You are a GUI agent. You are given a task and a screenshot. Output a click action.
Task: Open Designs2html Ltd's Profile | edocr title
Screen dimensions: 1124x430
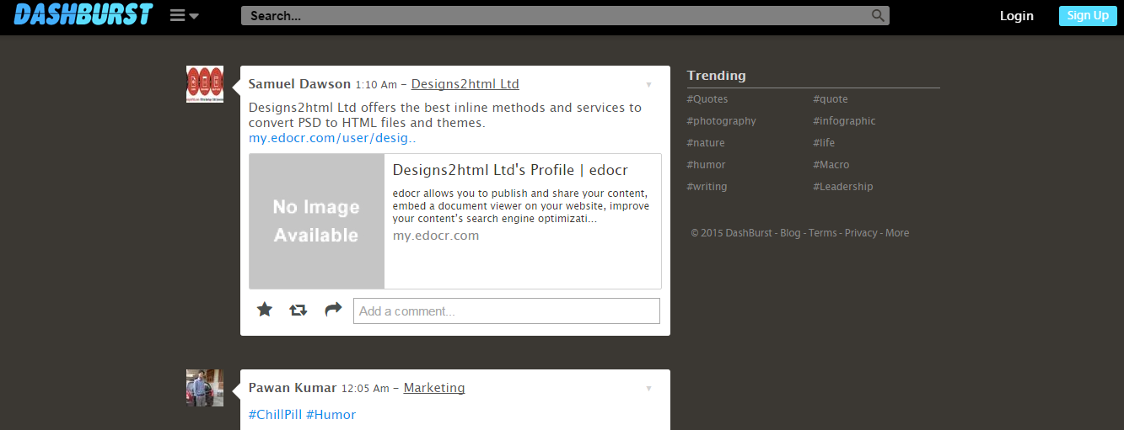[510, 170]
